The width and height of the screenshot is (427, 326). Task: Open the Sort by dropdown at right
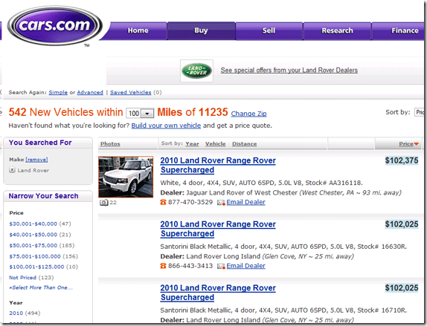point(420,112)
